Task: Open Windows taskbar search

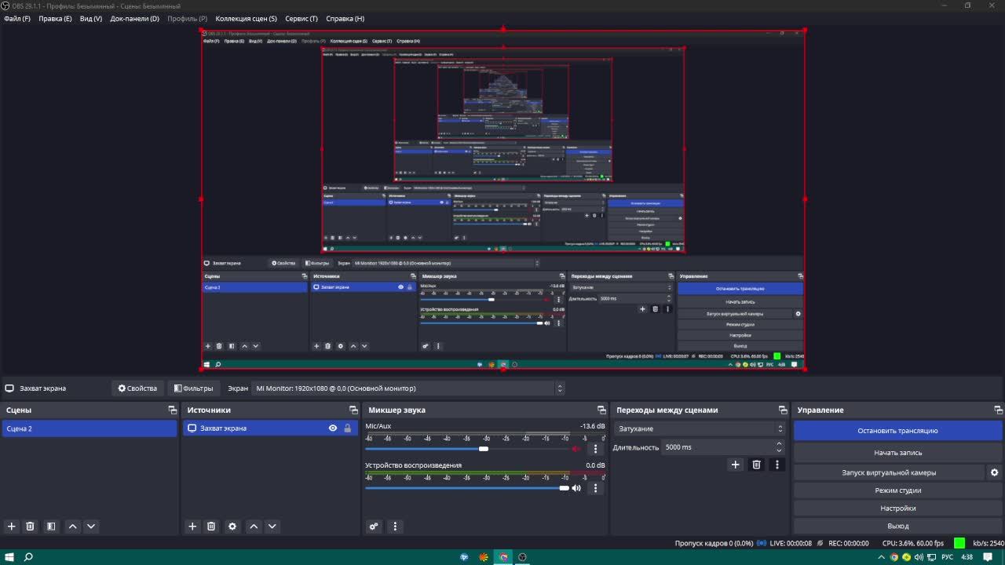Action: [29, 557]
